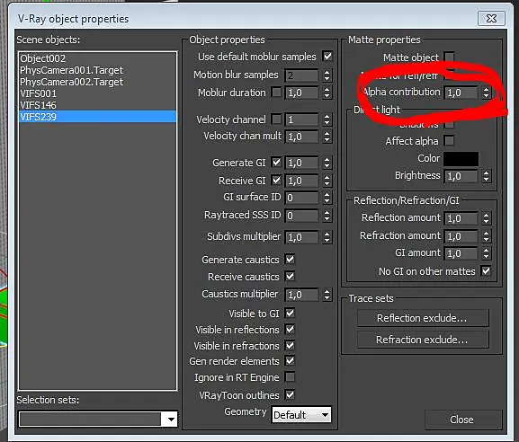The width and height of the screenshot is (519, 442).
Task: Adjust the Alpha contribution spinner
Action: (486, 93)
